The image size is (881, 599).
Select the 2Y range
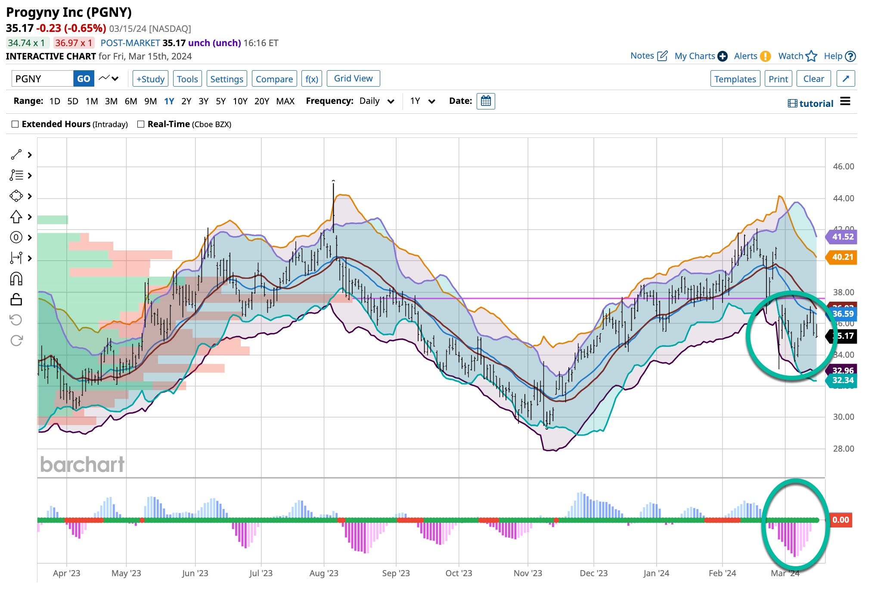(186, 101)
